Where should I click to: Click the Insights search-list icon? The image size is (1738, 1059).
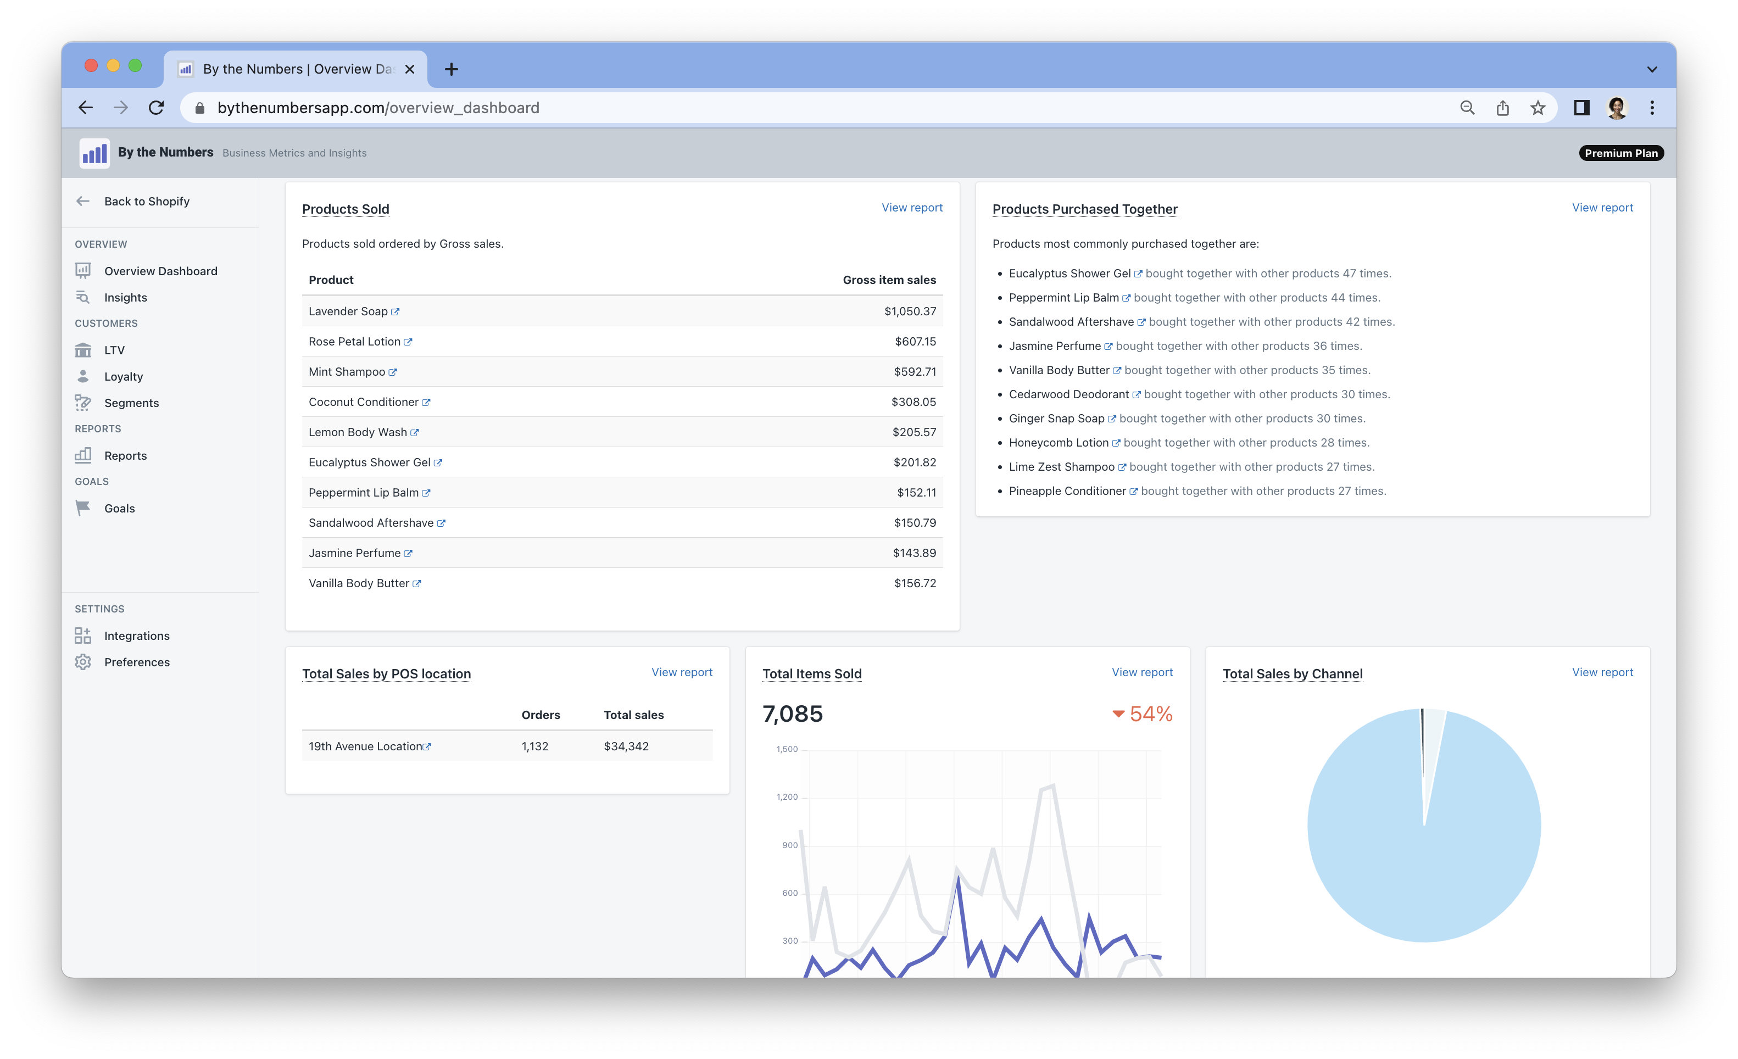coord(83,297)
